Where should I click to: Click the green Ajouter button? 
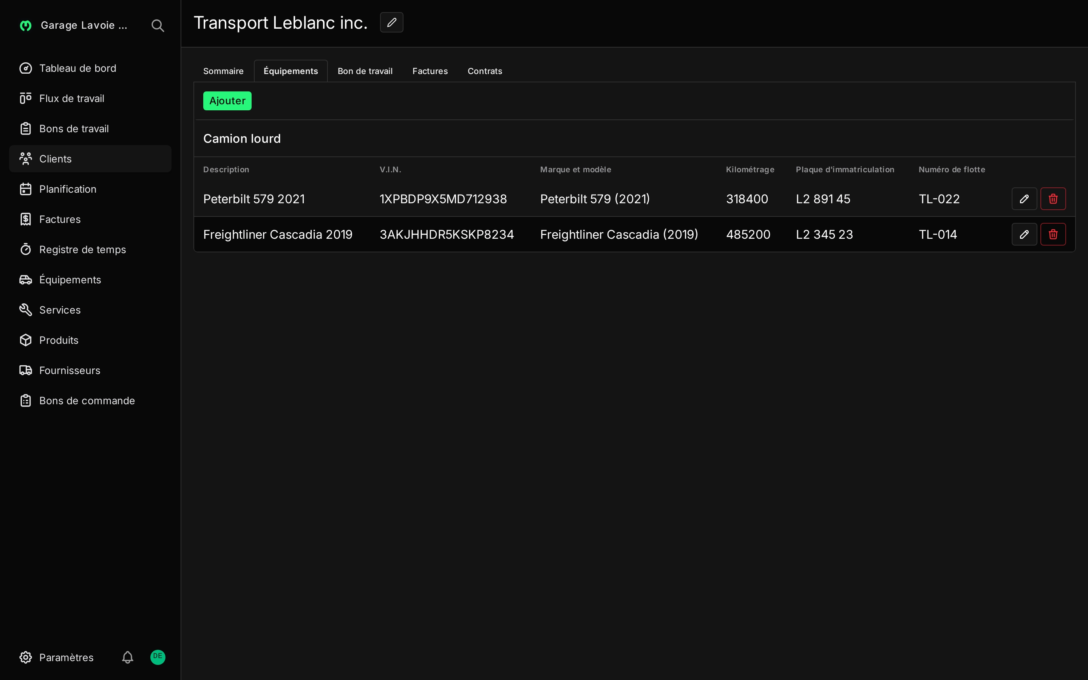[x=227, y=101]
